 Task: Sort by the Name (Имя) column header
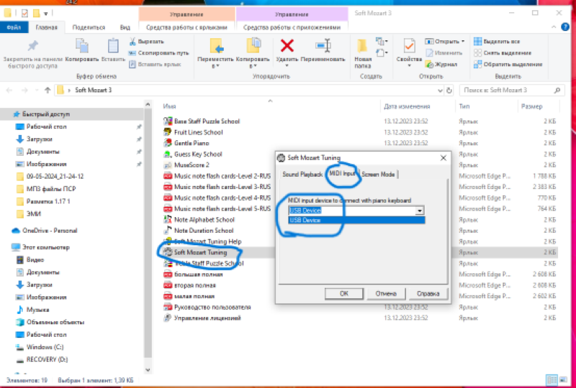click(x=169, y=106)
